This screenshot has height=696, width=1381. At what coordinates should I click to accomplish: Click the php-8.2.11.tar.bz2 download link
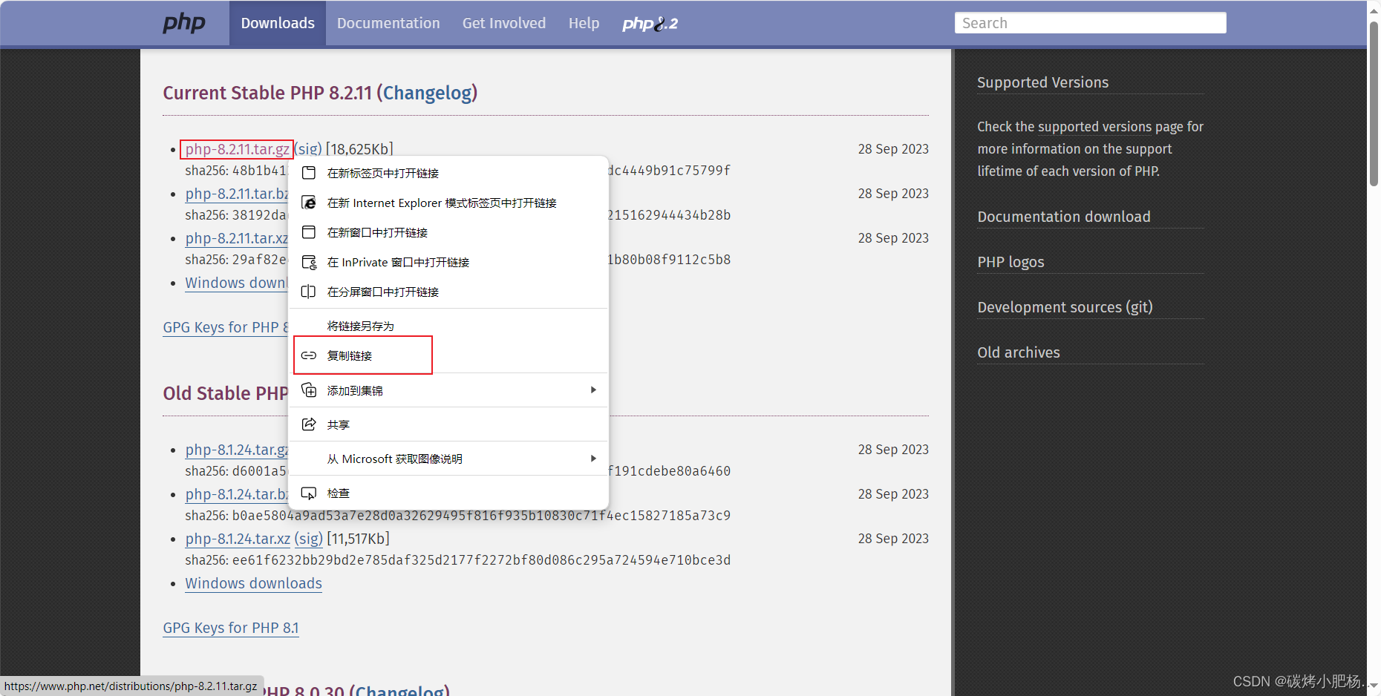click(x=236, y=194)
